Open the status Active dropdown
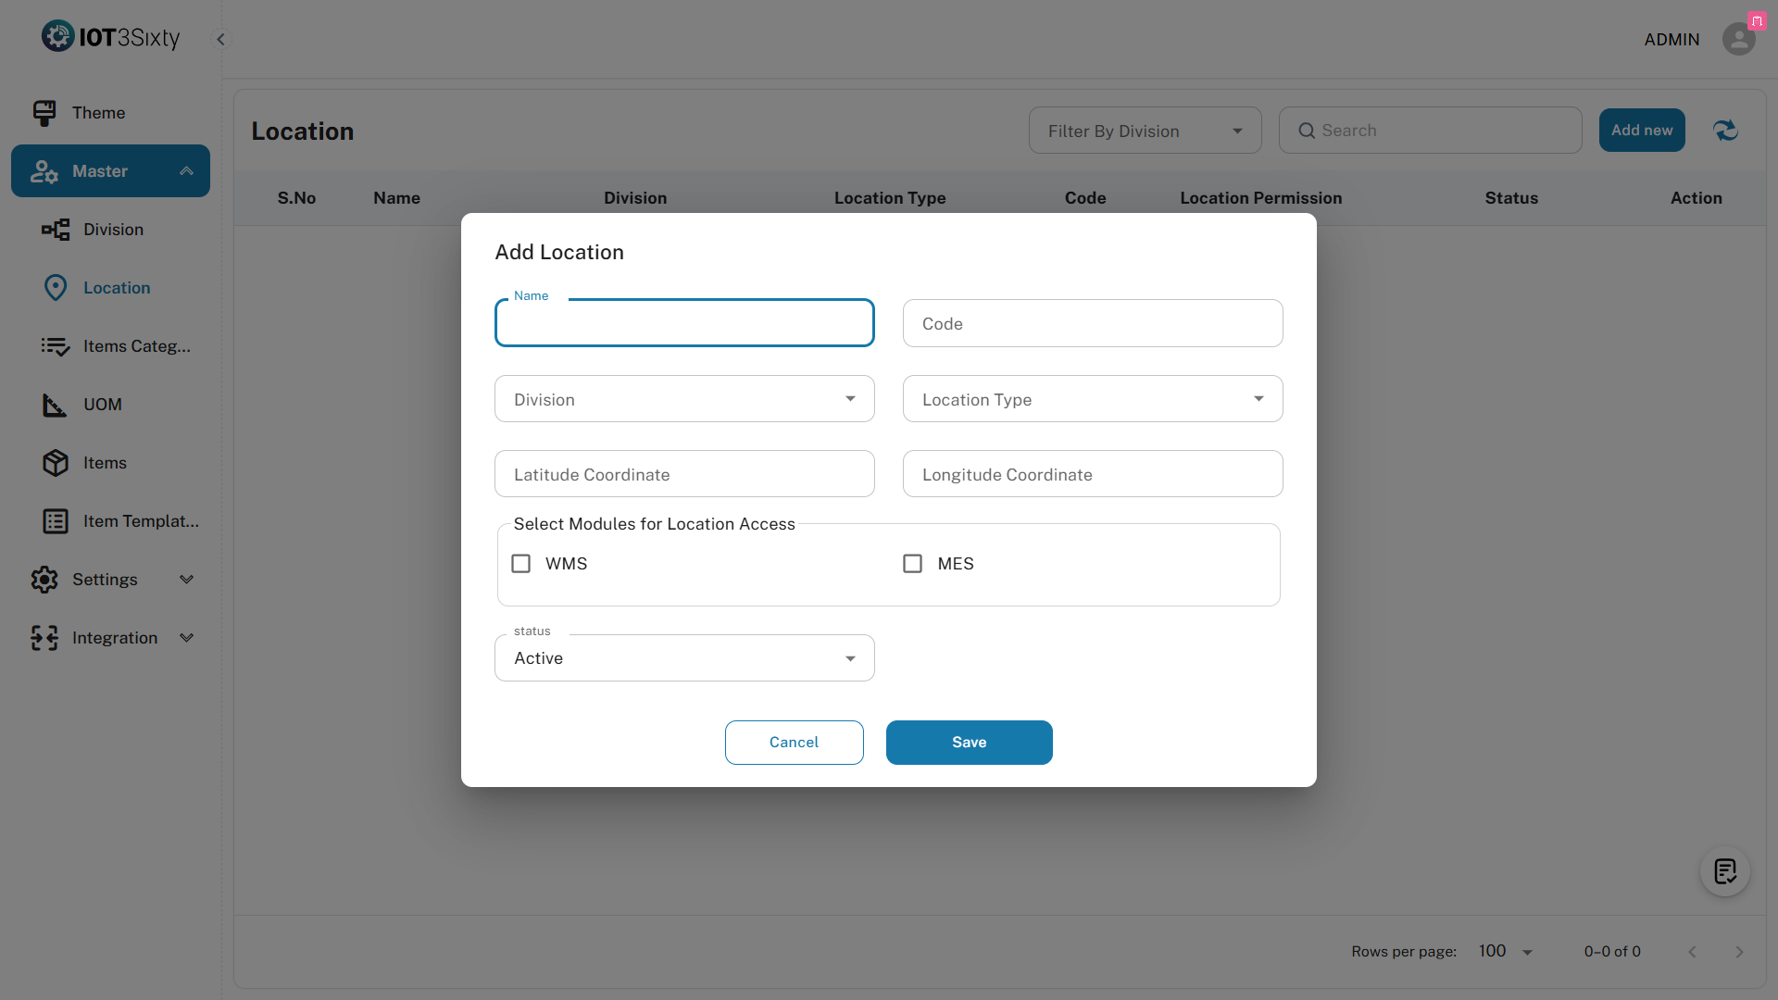1778x1000 pixels. click(x=684, y=658)
